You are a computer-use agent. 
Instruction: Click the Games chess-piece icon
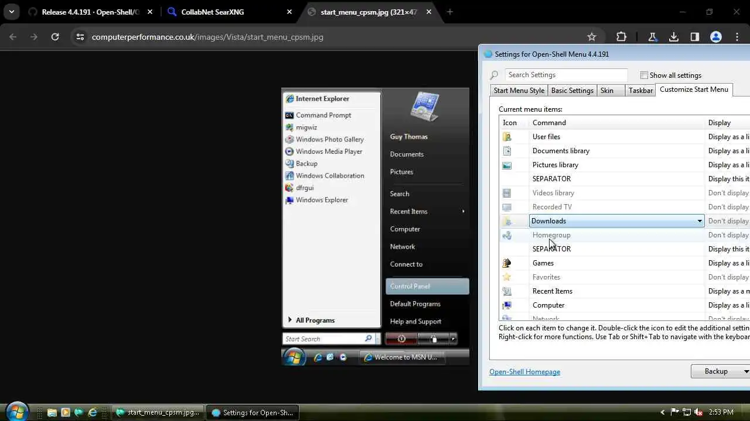click(x=507, y=263)
